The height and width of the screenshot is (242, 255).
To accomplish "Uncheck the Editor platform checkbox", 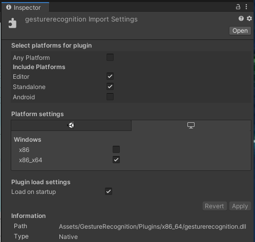I will [x=110, y=76].
